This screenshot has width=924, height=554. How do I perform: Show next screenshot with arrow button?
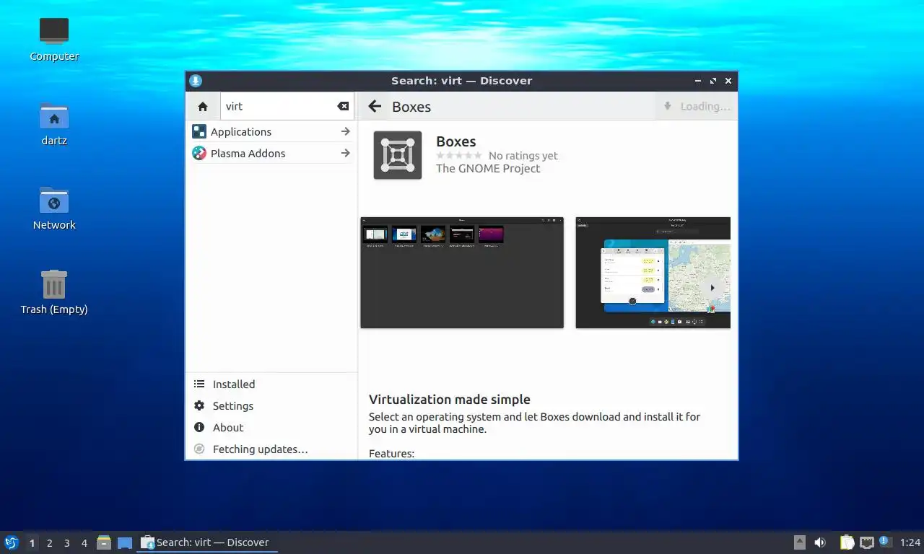click(712, 288)
